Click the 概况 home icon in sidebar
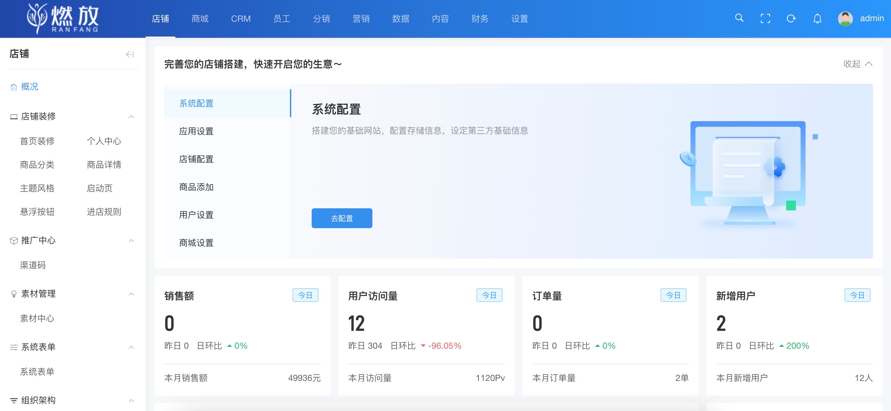This screenshot has height=411, width=891. [14, 87]
